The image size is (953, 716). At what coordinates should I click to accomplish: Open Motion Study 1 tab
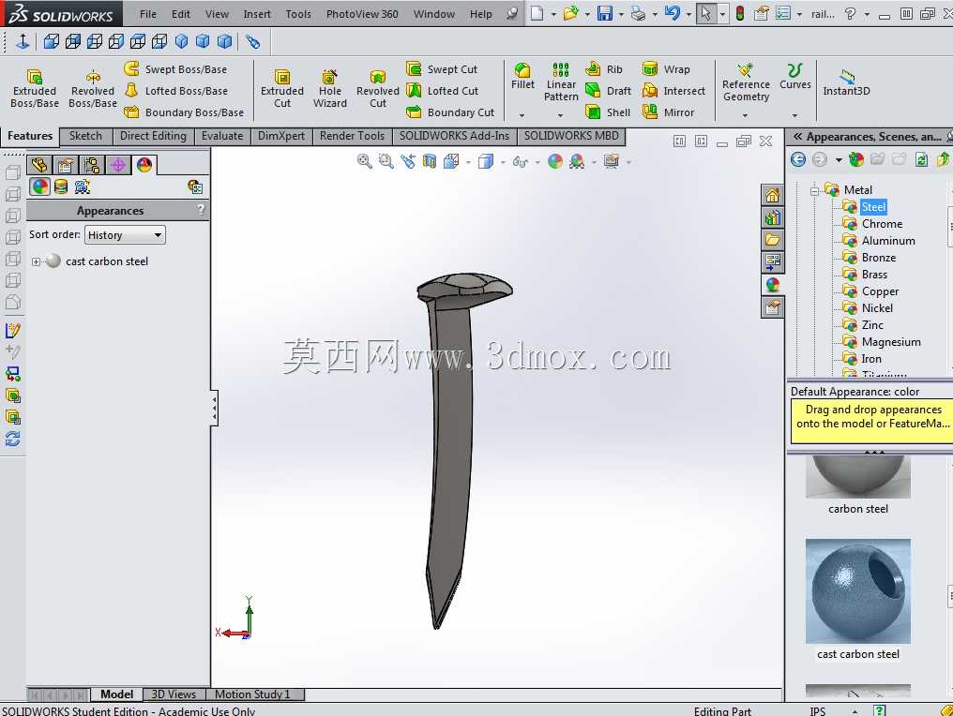click(253, 694)
